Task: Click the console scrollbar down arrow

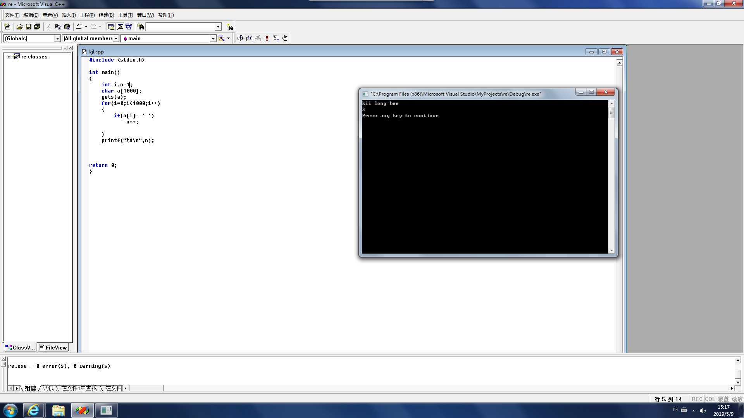Action: (611, 250)
